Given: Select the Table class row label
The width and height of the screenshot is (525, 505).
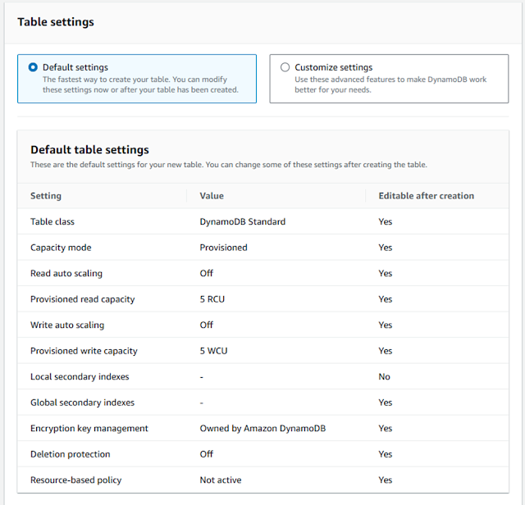Looking at the screenshot, I should [52, 221].
